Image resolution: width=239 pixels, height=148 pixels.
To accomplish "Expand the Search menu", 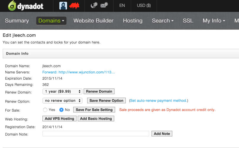I will click(x=162, y=21).
